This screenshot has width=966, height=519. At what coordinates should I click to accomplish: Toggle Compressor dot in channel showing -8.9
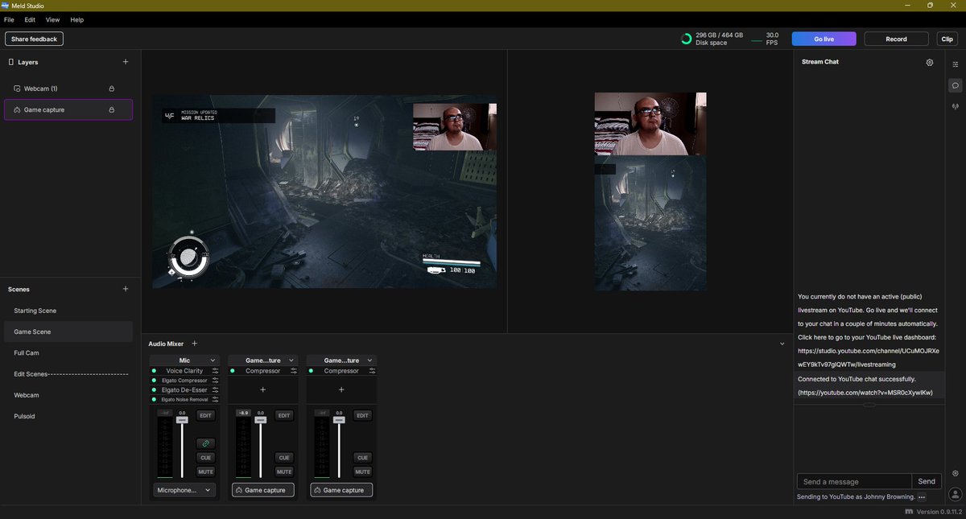[233, 371]
